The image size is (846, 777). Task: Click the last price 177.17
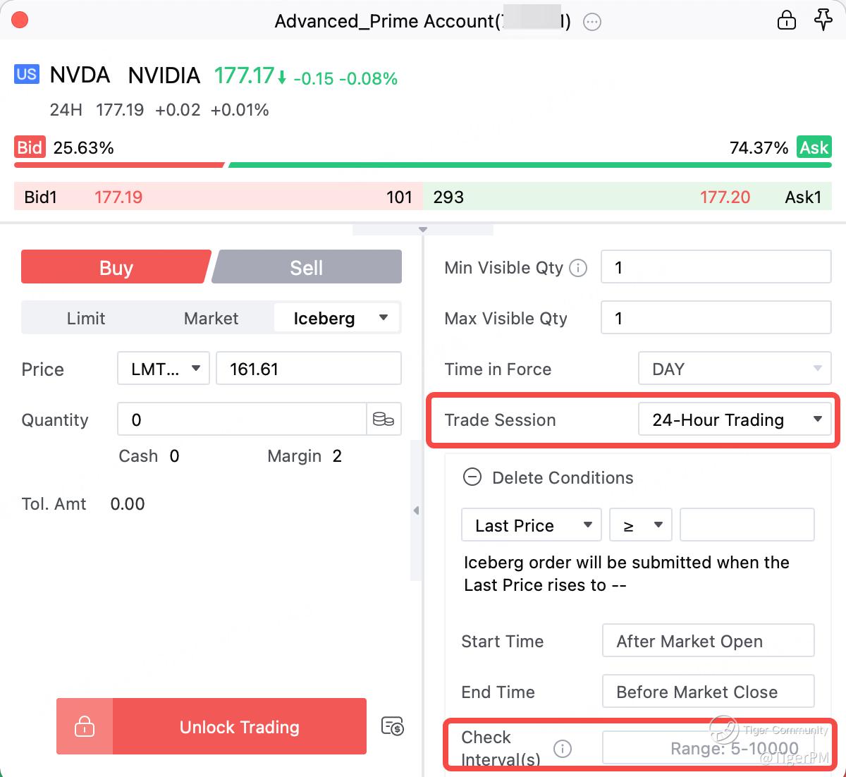tap(244, 75)
